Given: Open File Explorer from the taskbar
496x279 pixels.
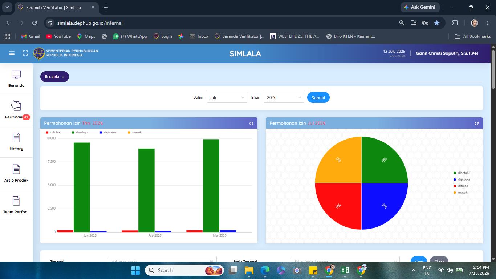Looking at the screenshot, I should tap(249, 270).
